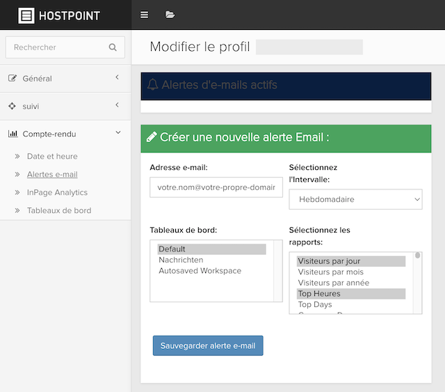This screenshot has width=445, height=392.
Task: Collapse the Compte-rendu menu chevron
Action: (x=118, y=132)
